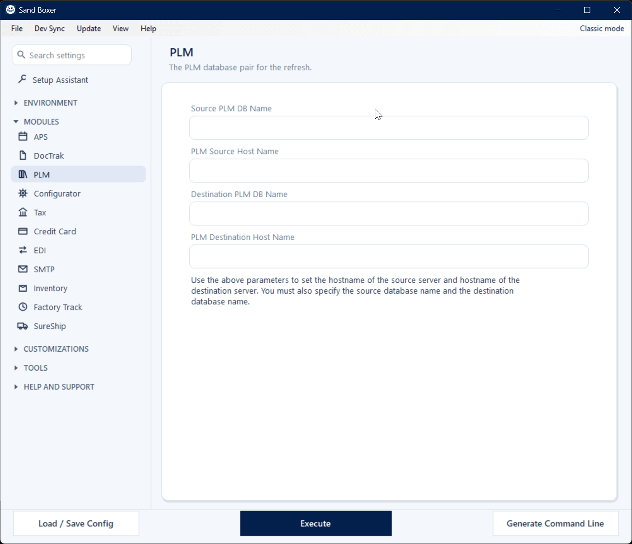Focus the Source PLM DB Name field

pos(389,128)
